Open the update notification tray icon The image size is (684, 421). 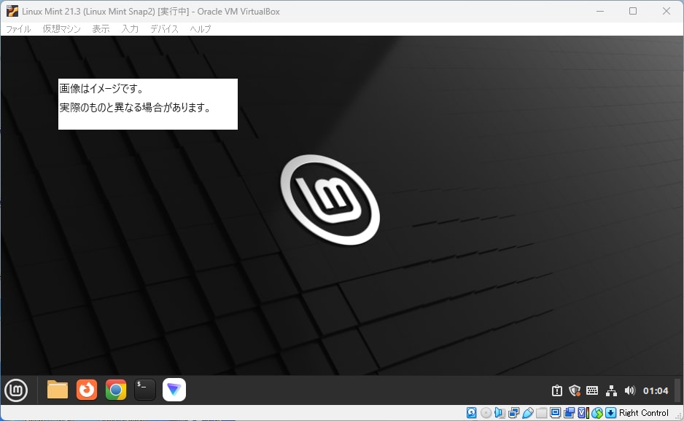tap(557, 391)
